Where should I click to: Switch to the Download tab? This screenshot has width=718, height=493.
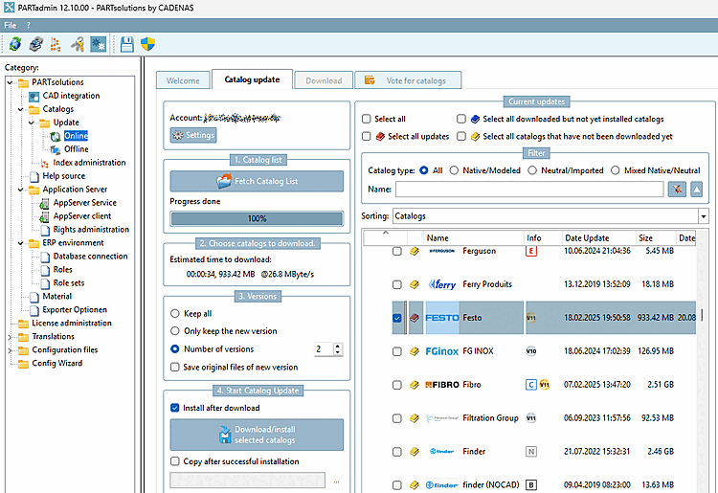[324, 80]
